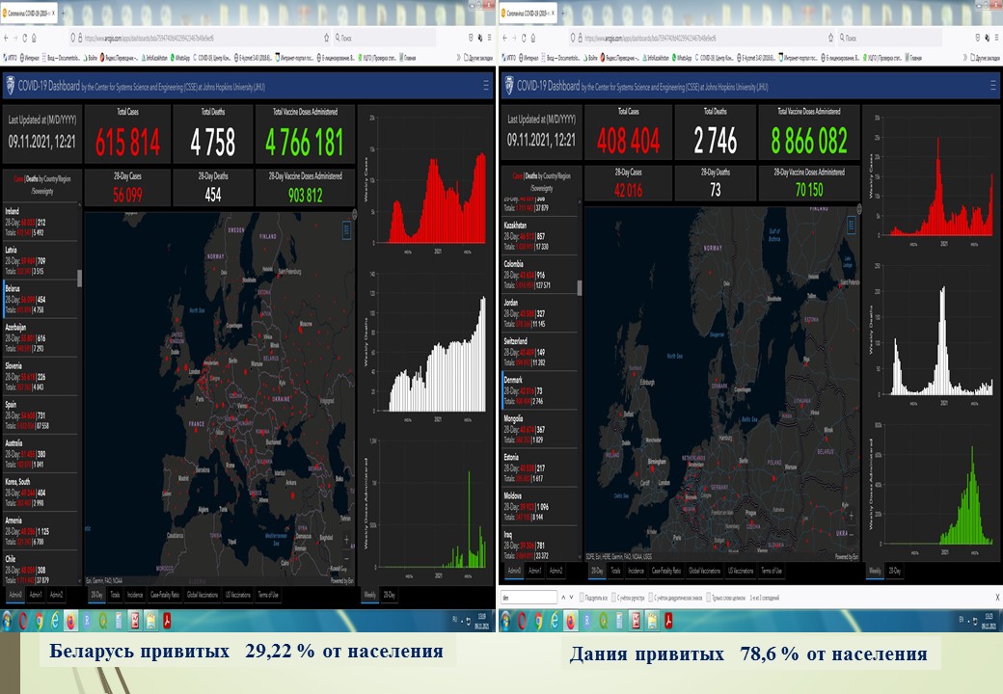Select Kazakhstan in the right country list

[540, 236]
